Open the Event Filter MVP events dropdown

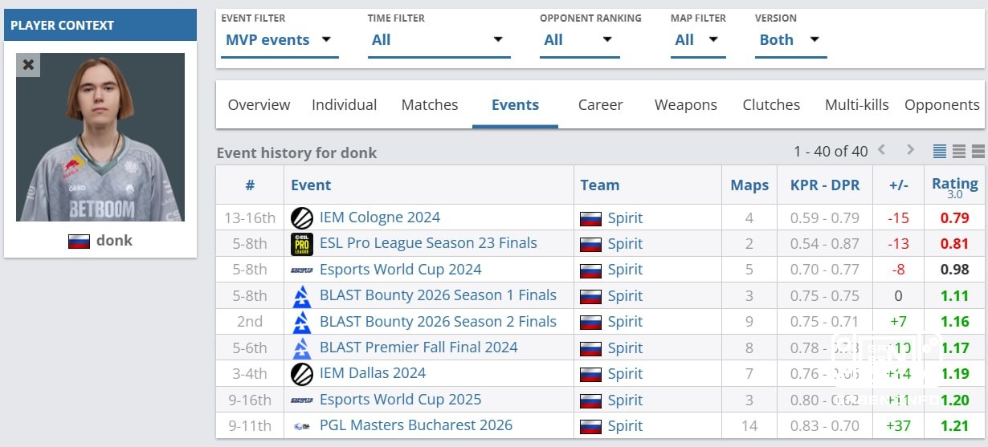click(280, 40)
